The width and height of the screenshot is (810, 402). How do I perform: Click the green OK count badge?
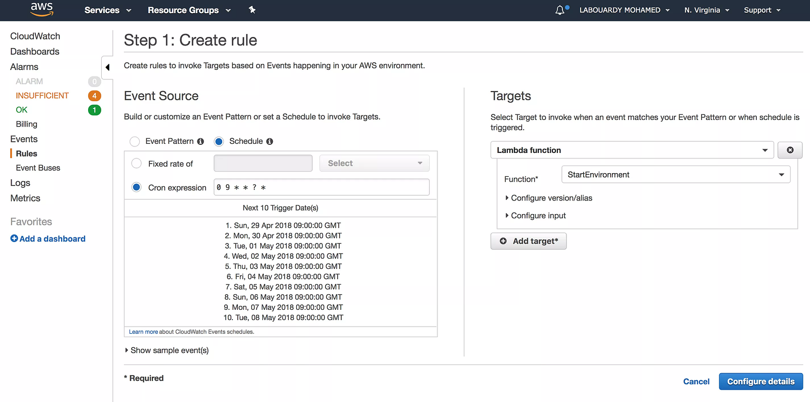(95, 110)
